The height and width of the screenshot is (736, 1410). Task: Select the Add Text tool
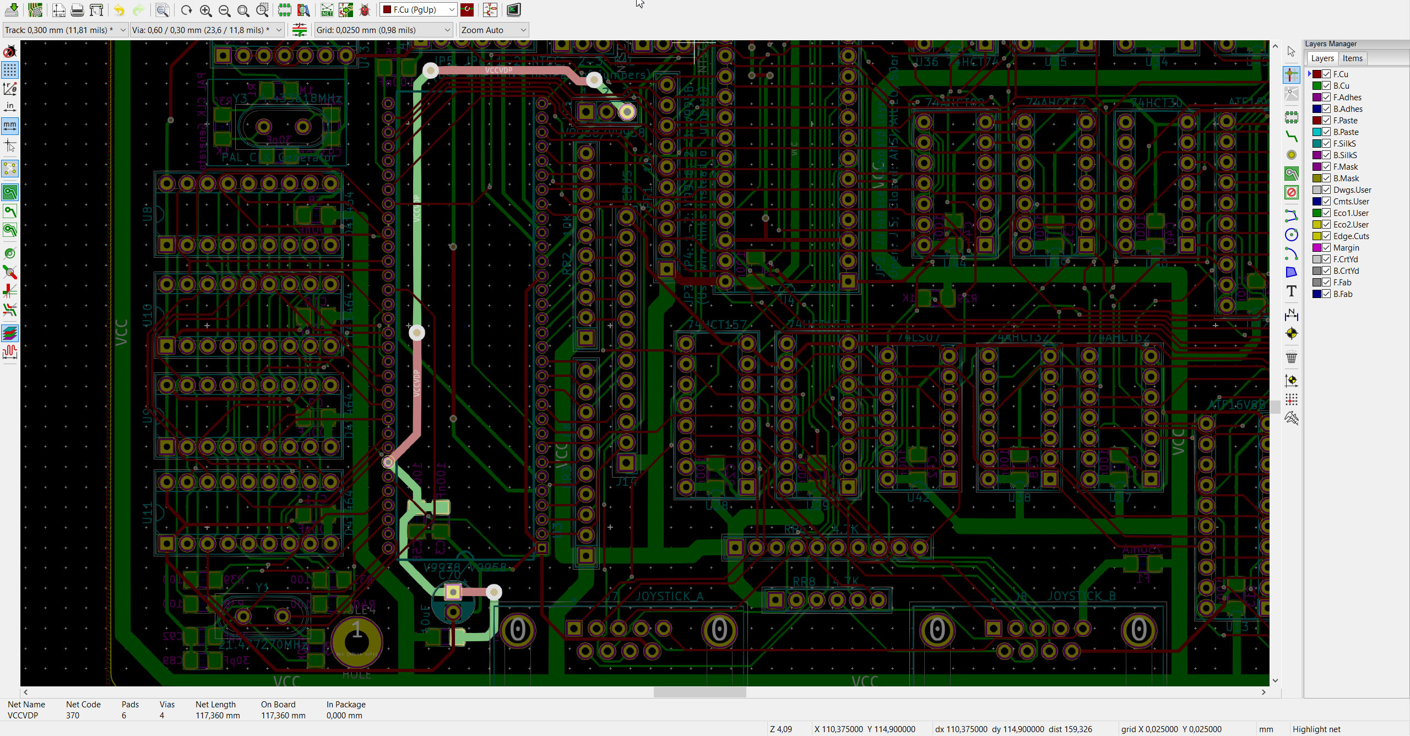tap(1291, 291)
